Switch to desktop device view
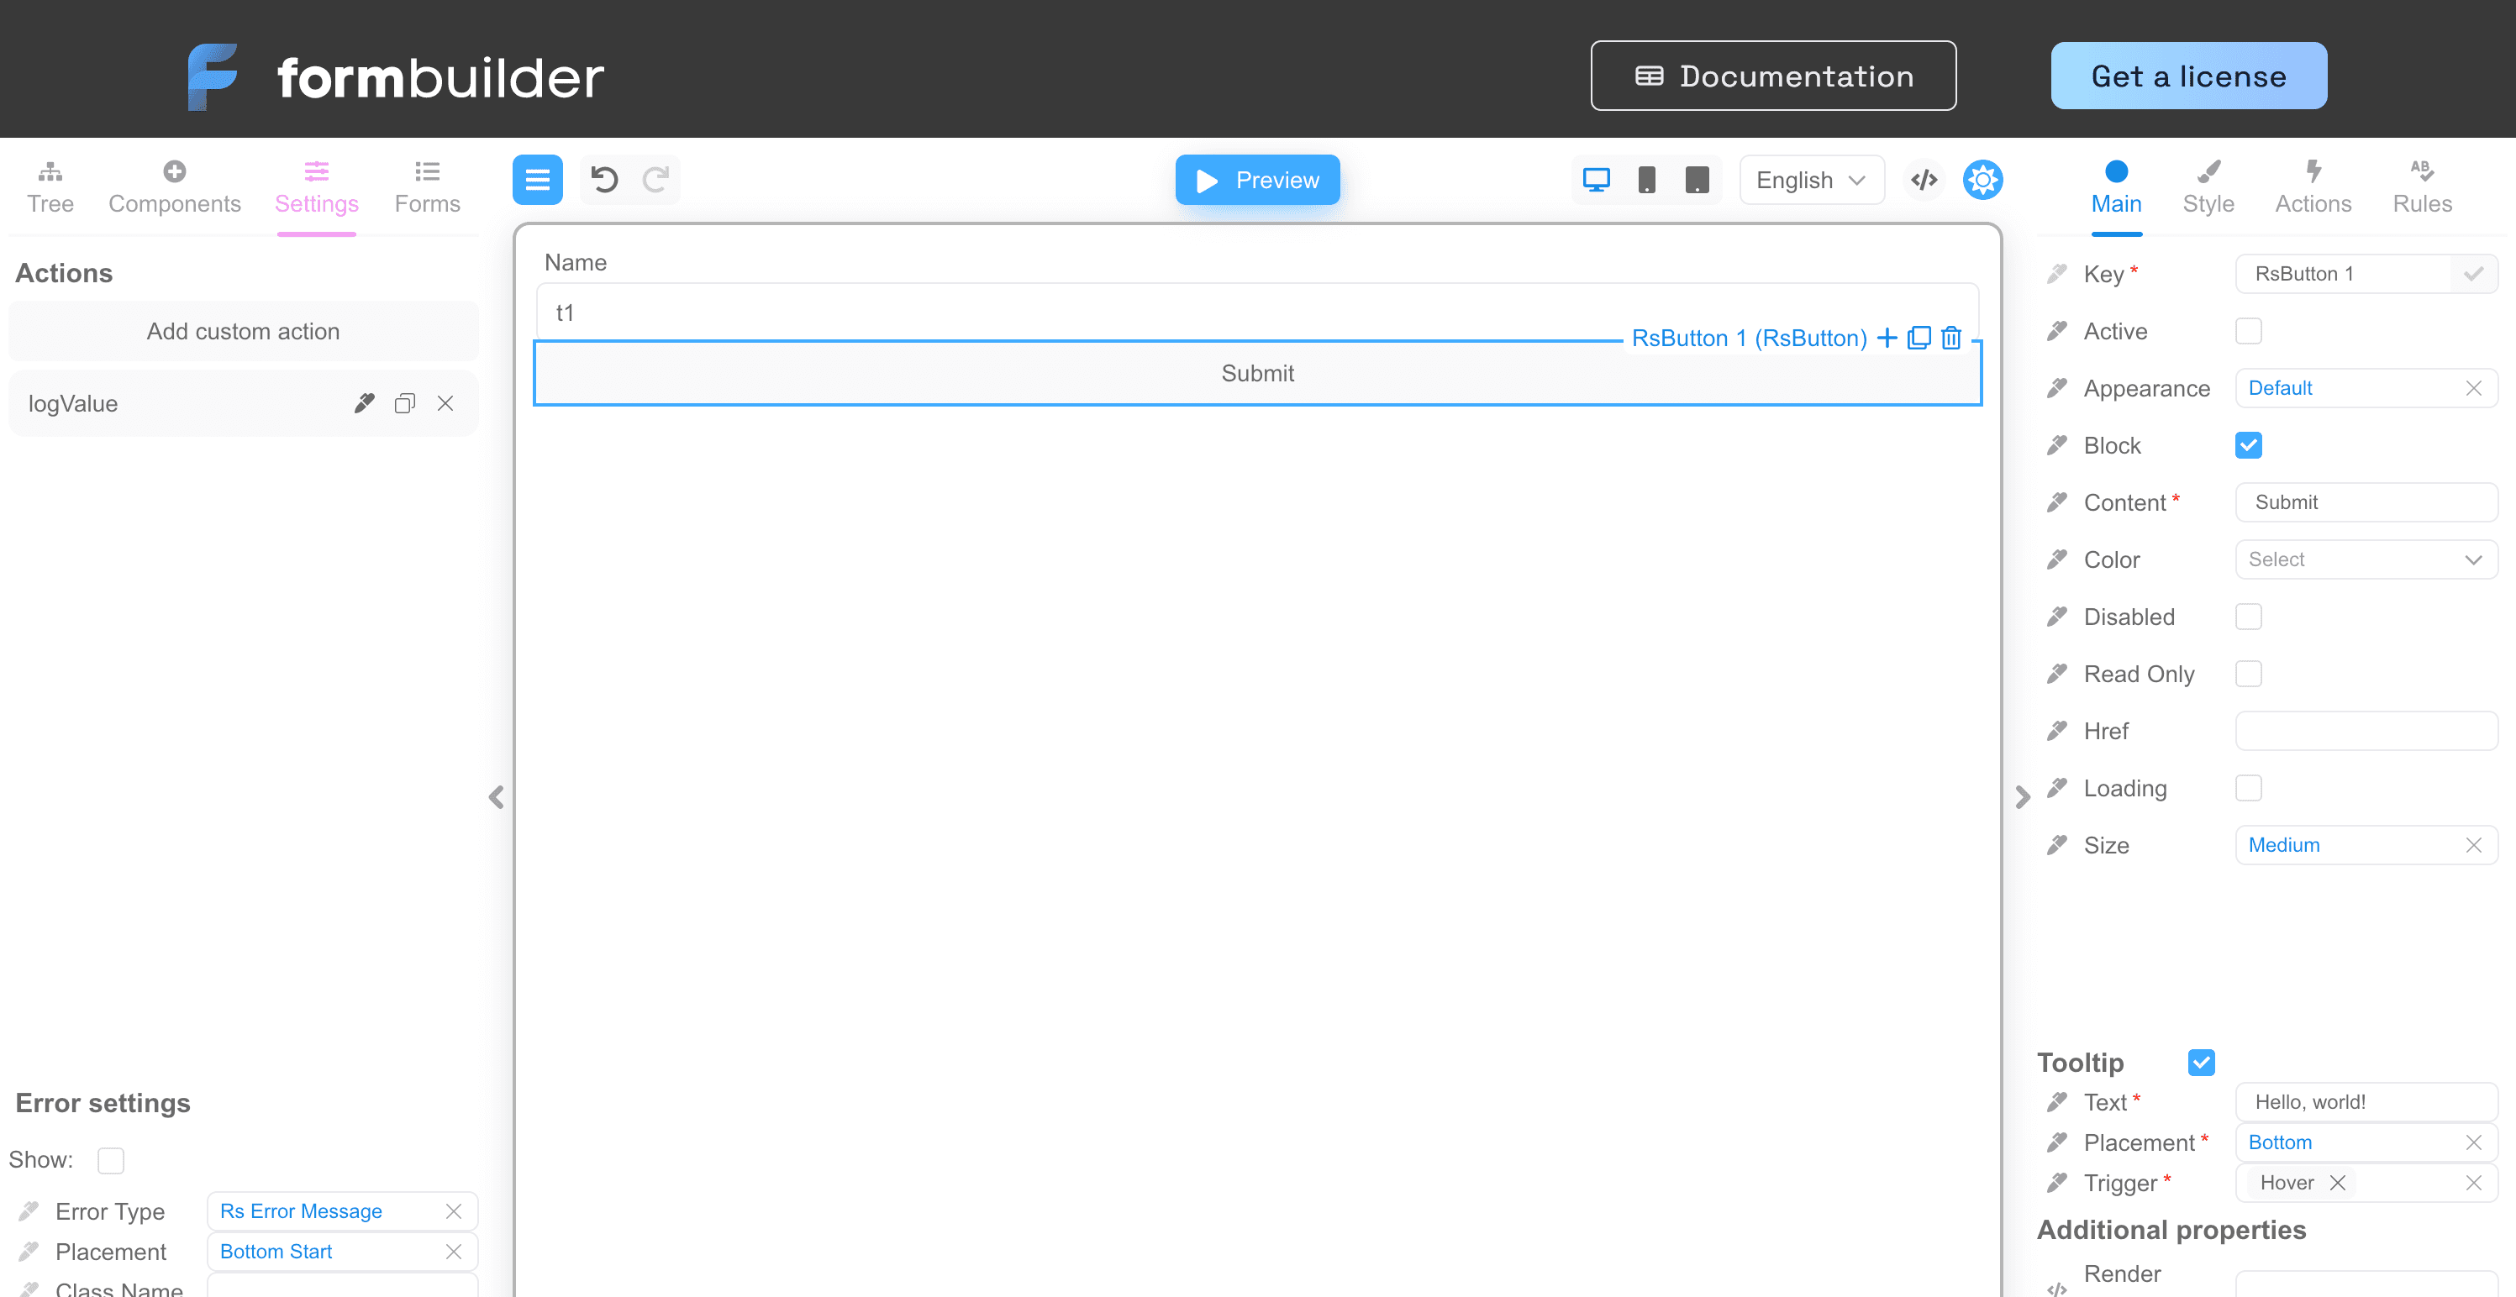The height and width of the screenshot is (1297, 2516). point(1596,180)
